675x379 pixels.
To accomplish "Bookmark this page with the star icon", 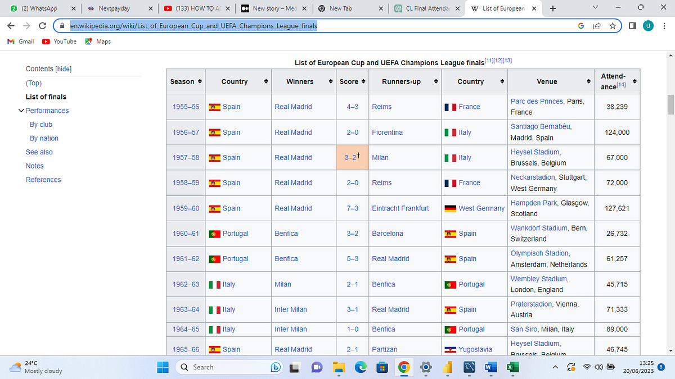I will coord(613,26).
